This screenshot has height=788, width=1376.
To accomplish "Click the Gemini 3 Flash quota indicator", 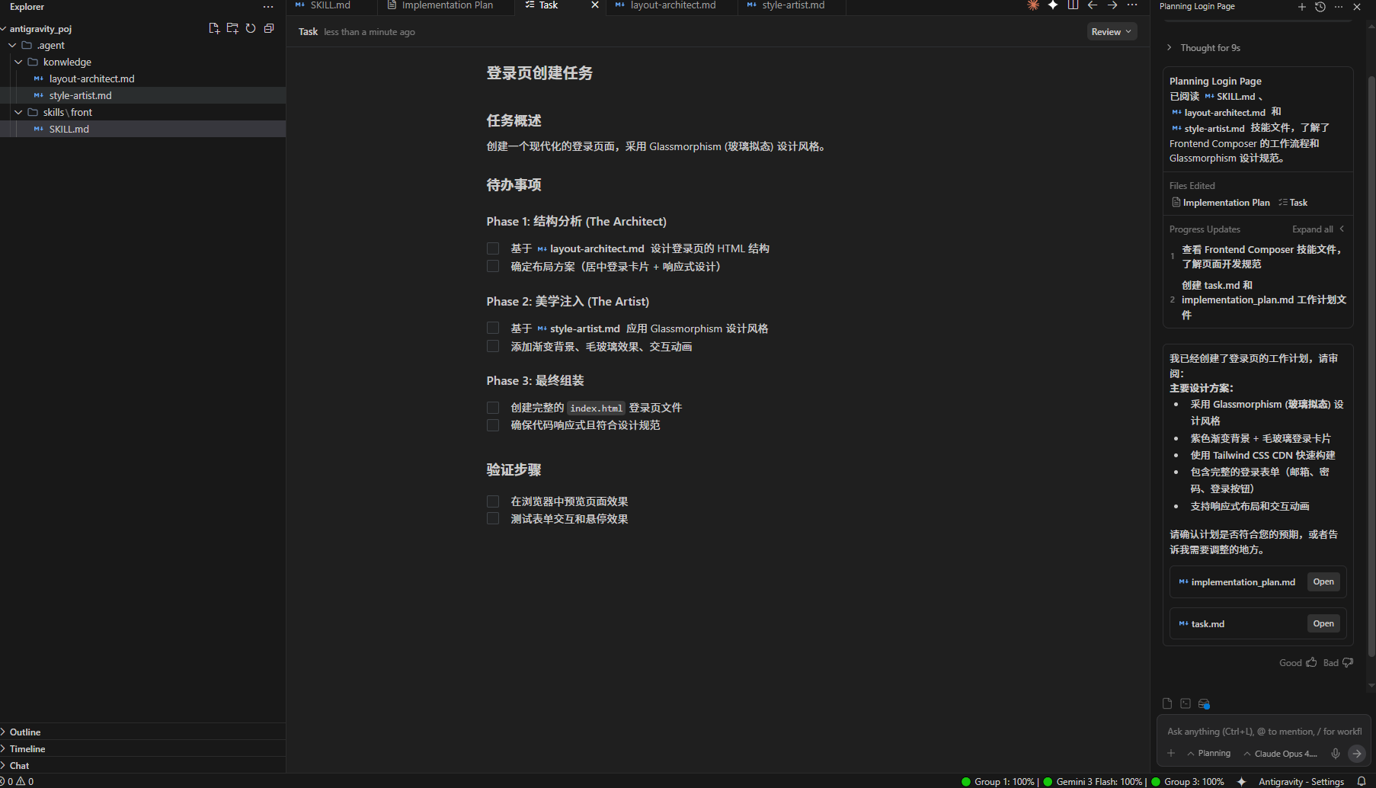I will point(1097,781).
